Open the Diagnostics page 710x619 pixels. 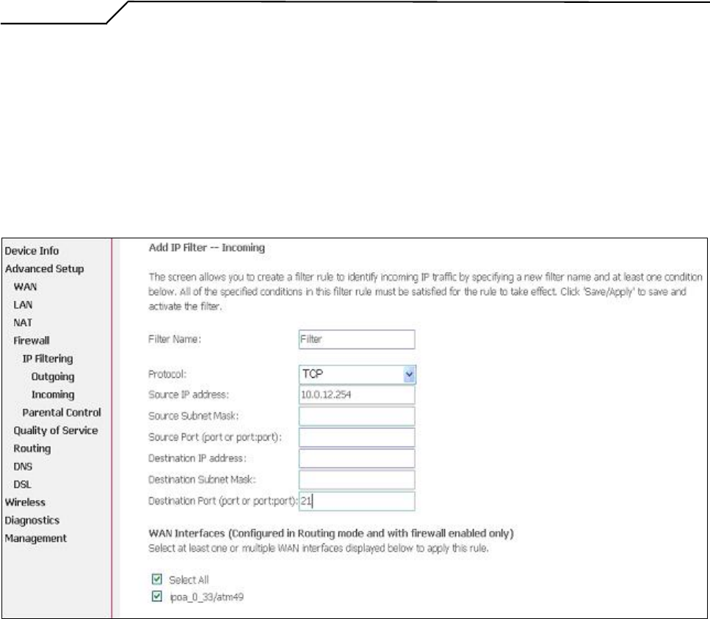[x=32, y=521]
